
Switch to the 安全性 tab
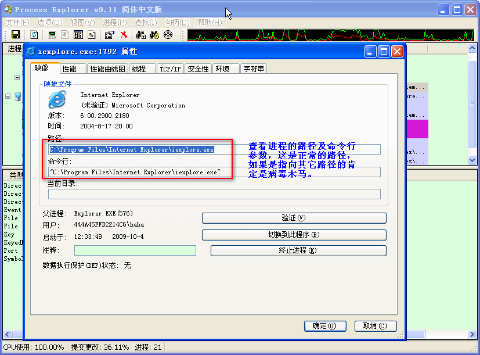click(198, 69)
